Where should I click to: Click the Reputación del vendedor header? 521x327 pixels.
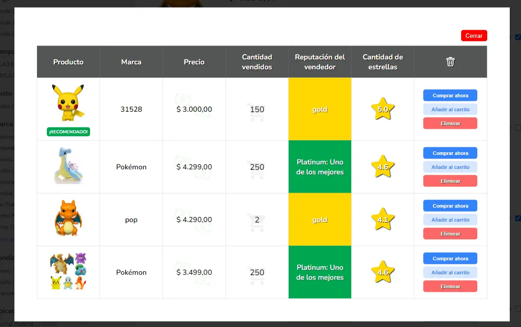(x=320, y=62)
